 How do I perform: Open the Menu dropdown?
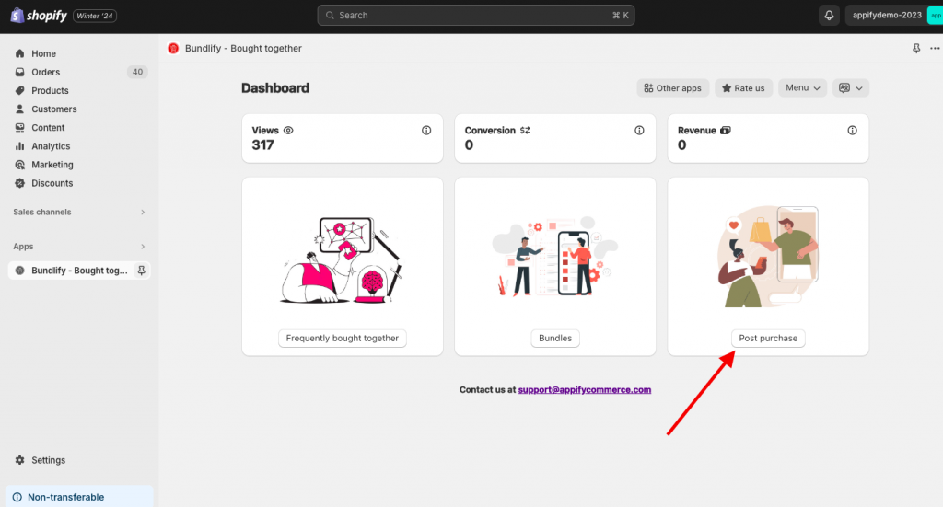pyautogui.click(x=802, y=87)
